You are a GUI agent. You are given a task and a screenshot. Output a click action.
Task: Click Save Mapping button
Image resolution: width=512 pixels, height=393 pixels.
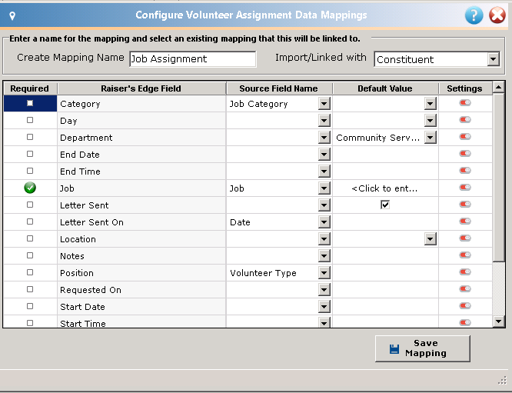423,348
